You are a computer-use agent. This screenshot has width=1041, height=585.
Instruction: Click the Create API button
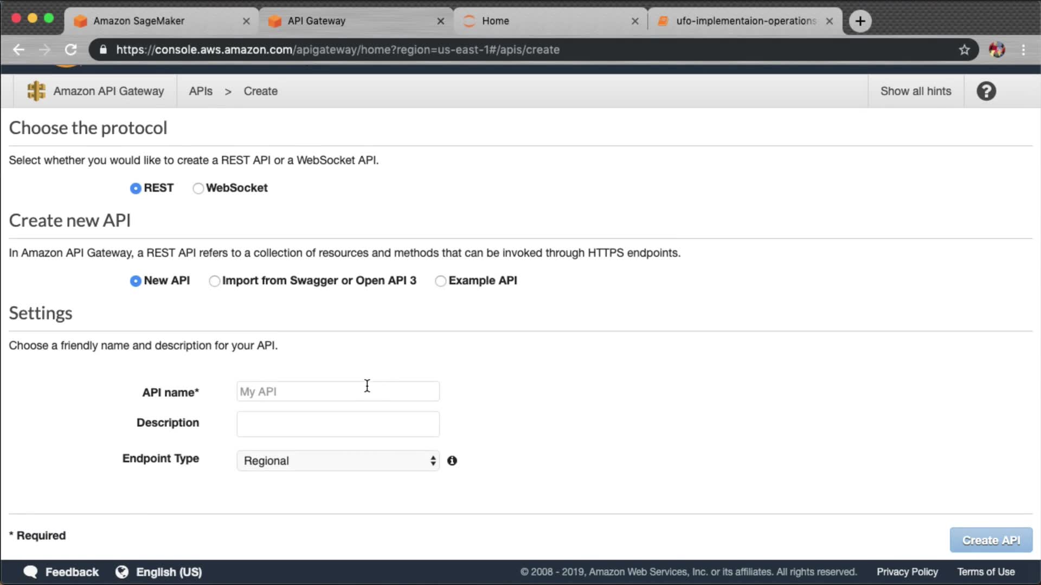point(991,540)
